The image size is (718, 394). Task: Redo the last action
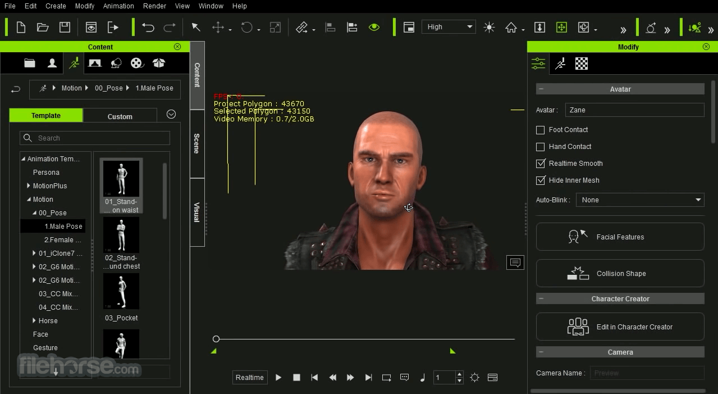pyautogui.click(x=170, y=27)
